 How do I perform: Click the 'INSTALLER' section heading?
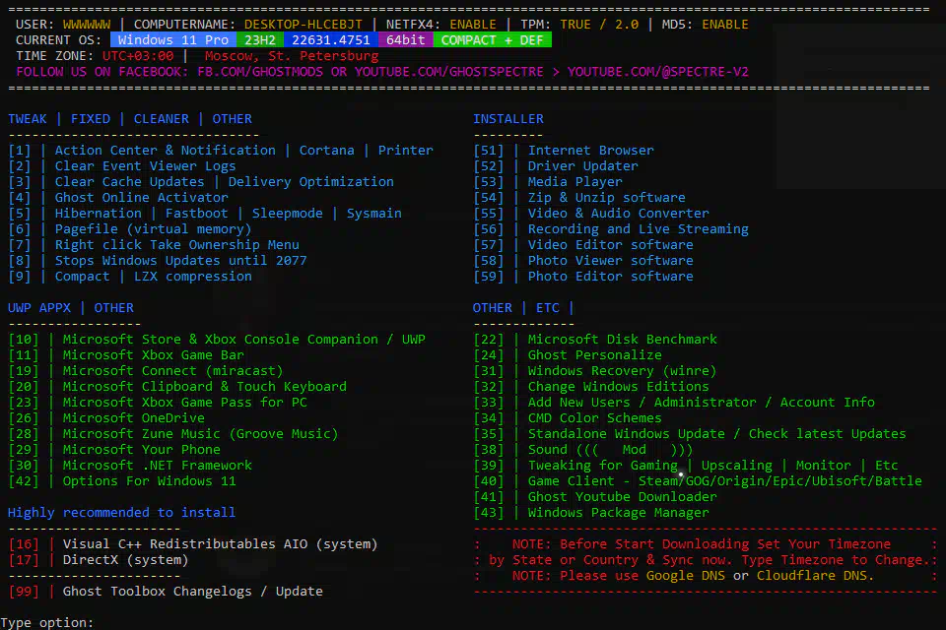pos(508,119)
